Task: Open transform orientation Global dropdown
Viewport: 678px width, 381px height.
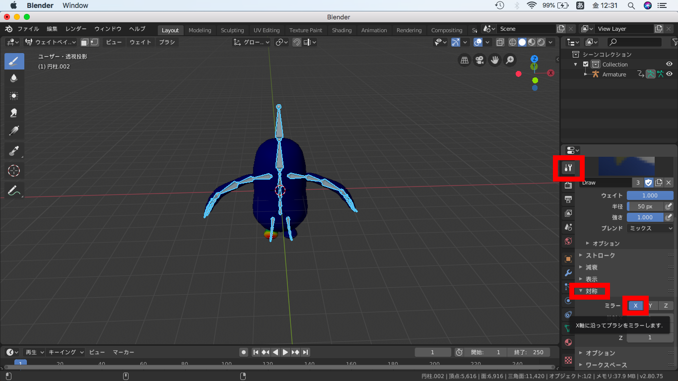Action: (x=252, y=42)
